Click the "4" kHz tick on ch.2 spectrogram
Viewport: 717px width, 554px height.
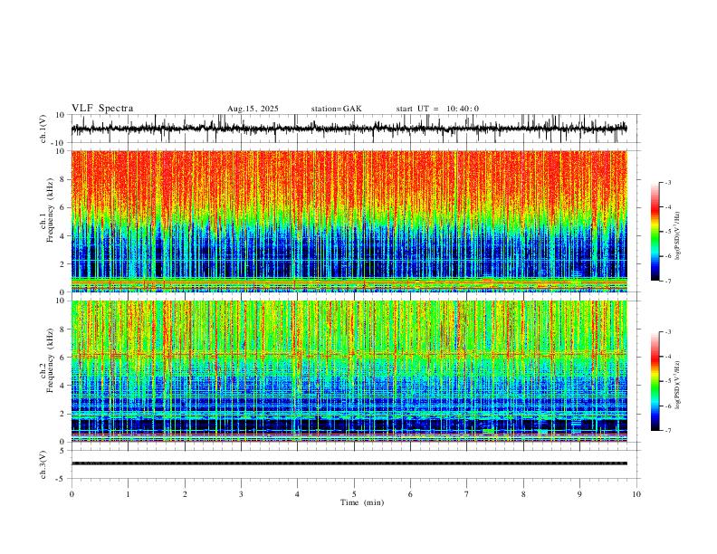(x=64, y=386)
